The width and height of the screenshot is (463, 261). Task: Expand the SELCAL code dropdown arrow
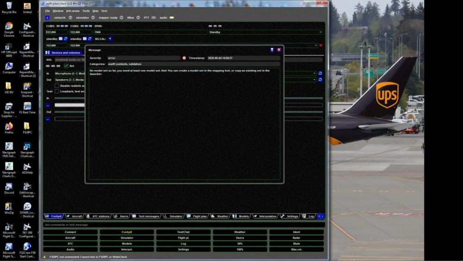[x=316, y=45]
